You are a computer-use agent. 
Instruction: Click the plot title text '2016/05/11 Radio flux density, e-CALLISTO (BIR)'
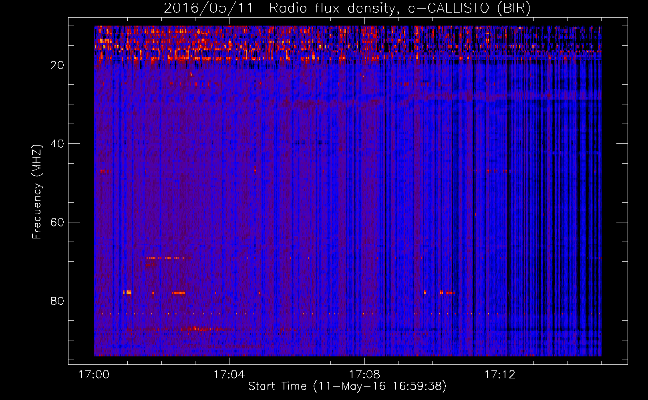(347, 8)
